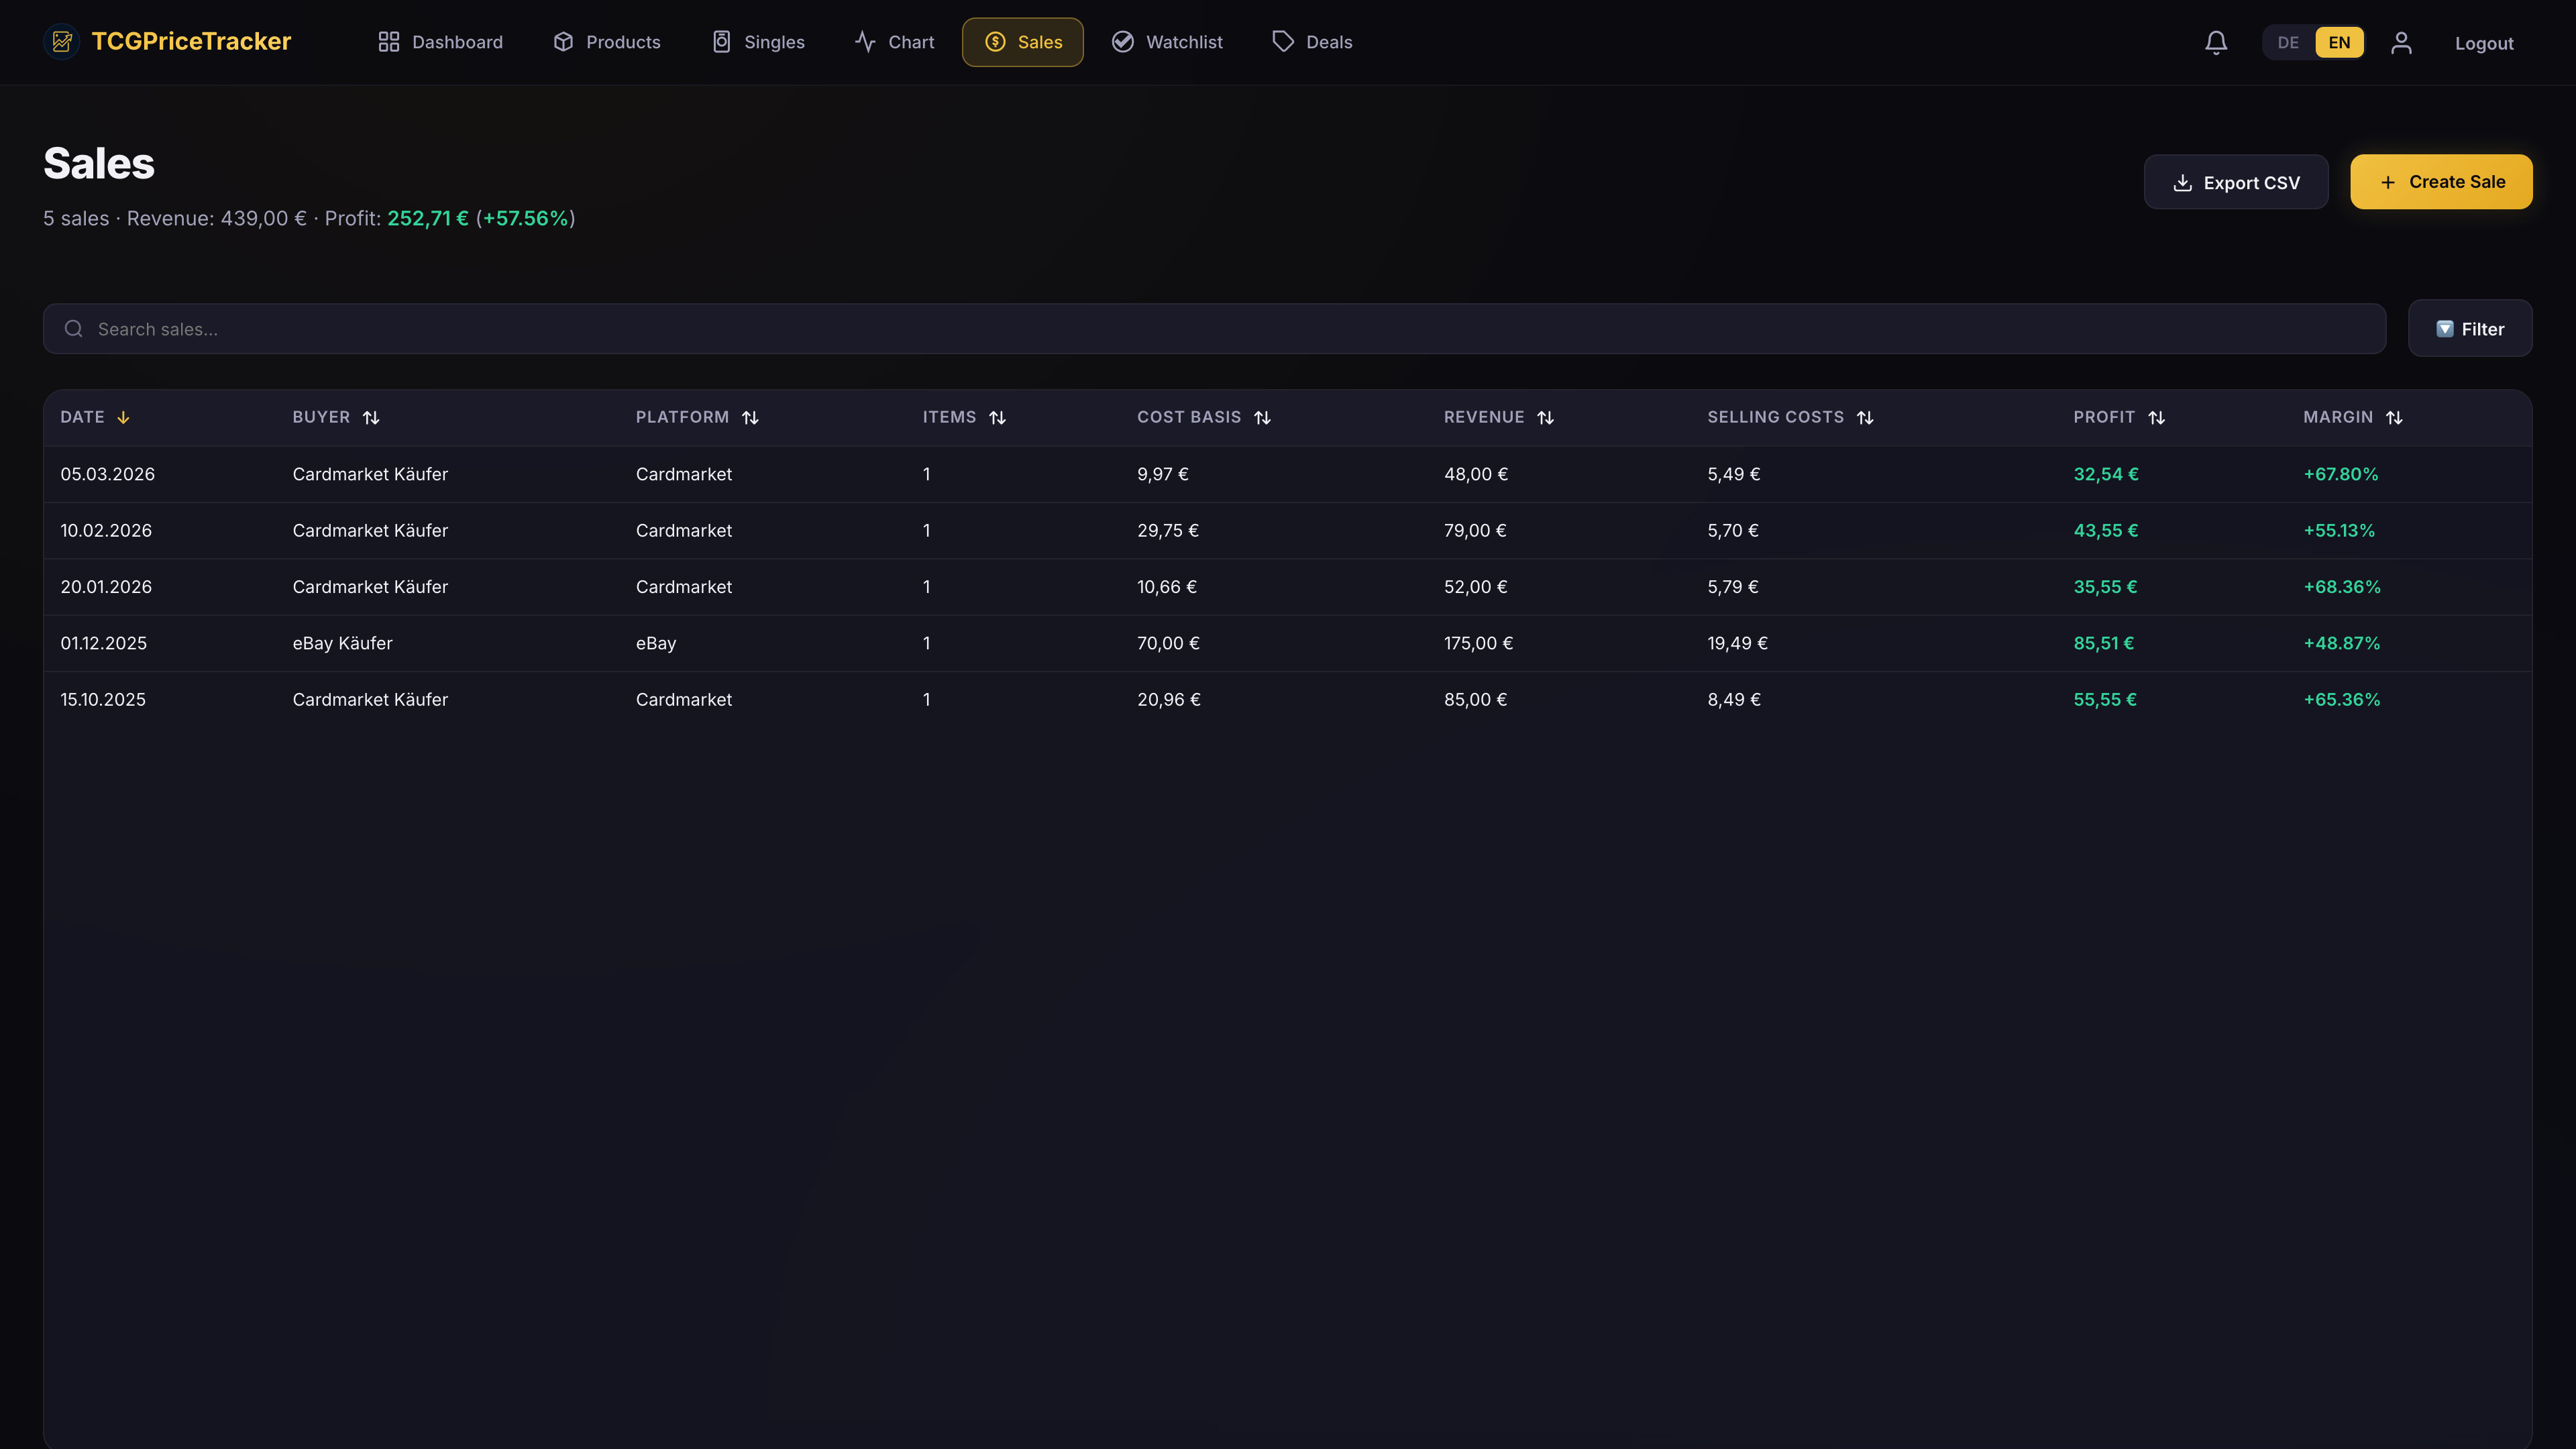Open the Watchlist tab

click(1167, 42)
